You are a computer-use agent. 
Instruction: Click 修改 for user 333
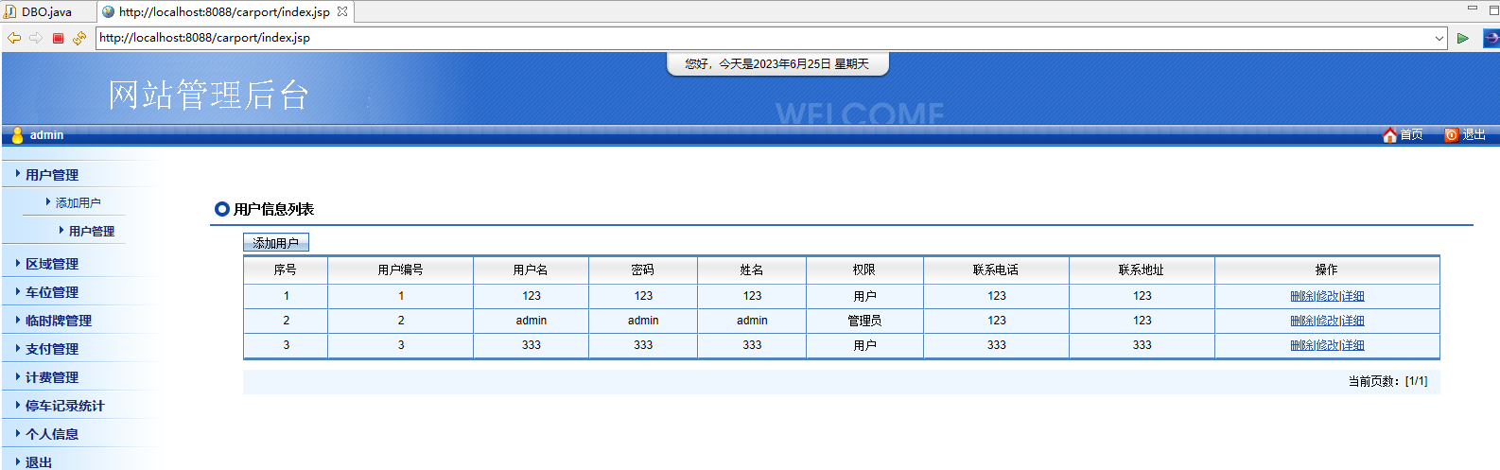click(x=1328, y=345)
